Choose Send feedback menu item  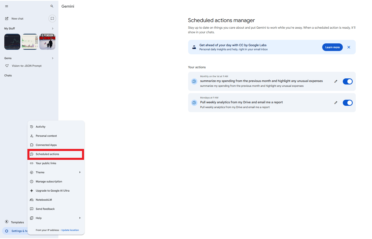(x=56, y=209)
